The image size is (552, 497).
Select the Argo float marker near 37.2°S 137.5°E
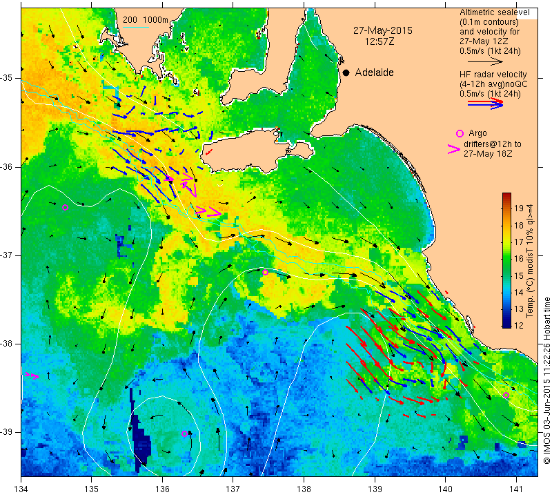tap(265, 272)
